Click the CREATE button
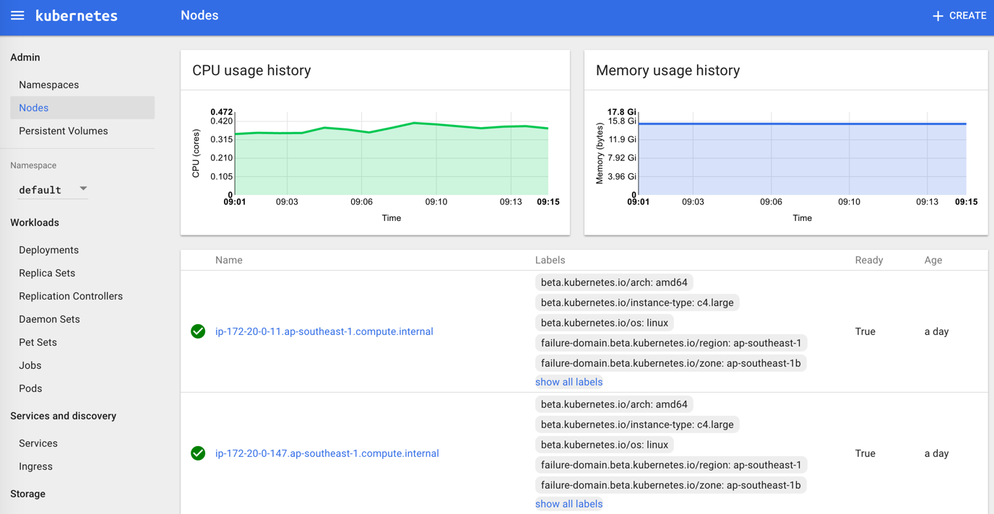 pyautogui.click(x=959, y=16)
